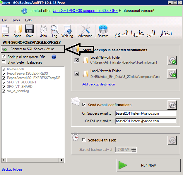Uncheck ReportServer$SQLEXPRESSTempDB database checkbox

point(4,78)
